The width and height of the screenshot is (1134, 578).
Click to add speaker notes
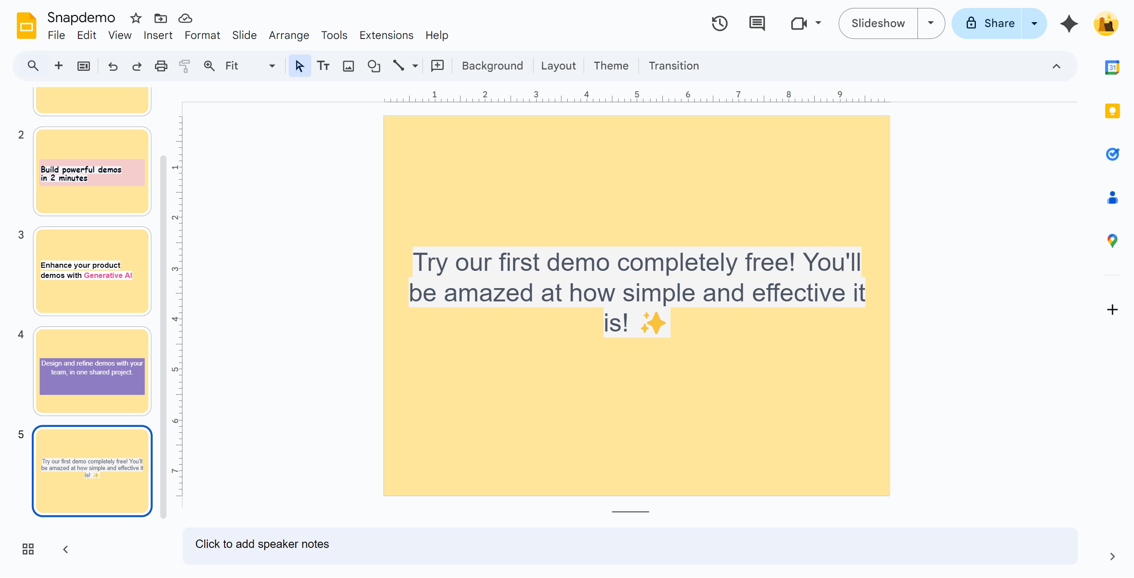630,546
